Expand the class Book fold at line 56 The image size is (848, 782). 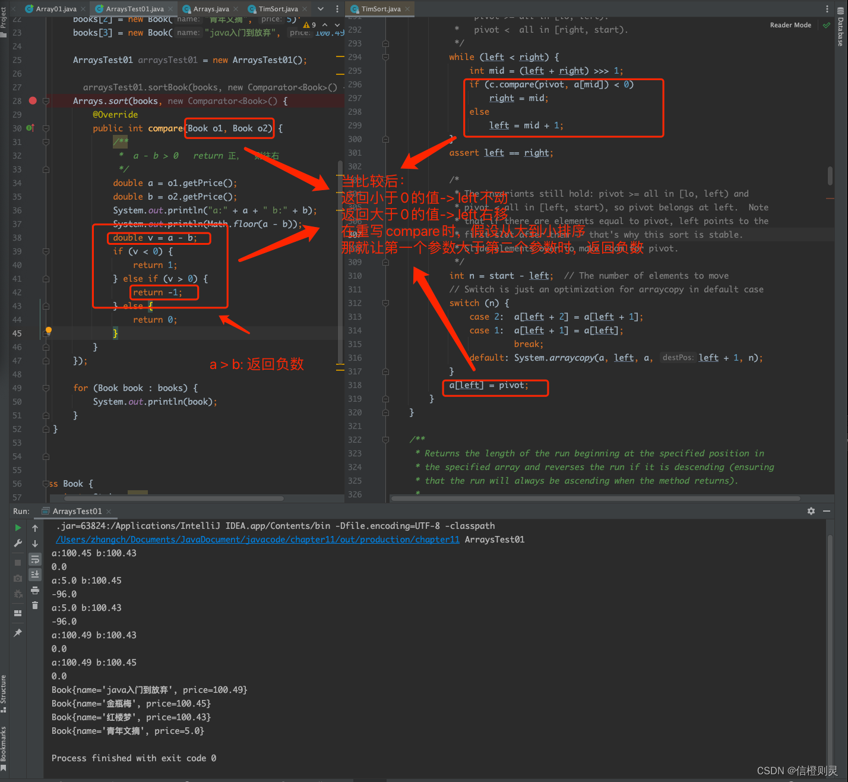click(46, 484)
